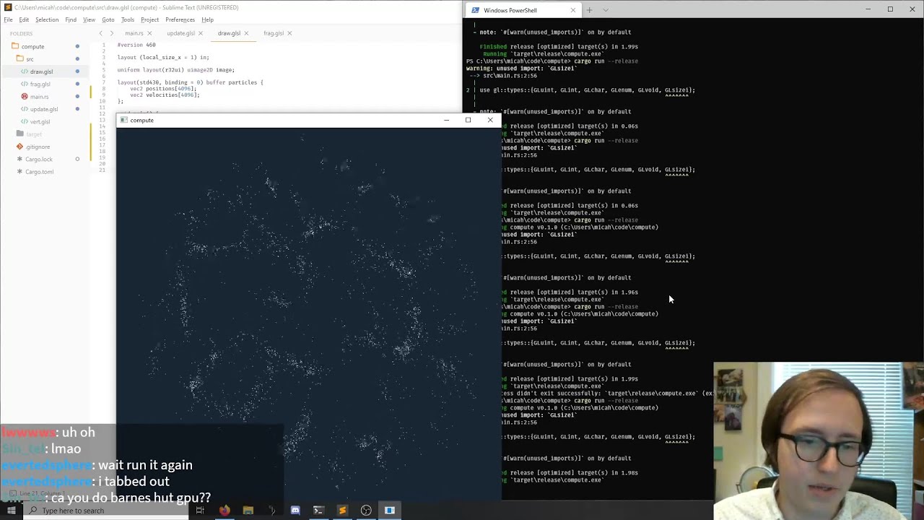924x520 pixels.
Task: Maximize the compute window
Action: pyautogui.click(x=468, y=120)
